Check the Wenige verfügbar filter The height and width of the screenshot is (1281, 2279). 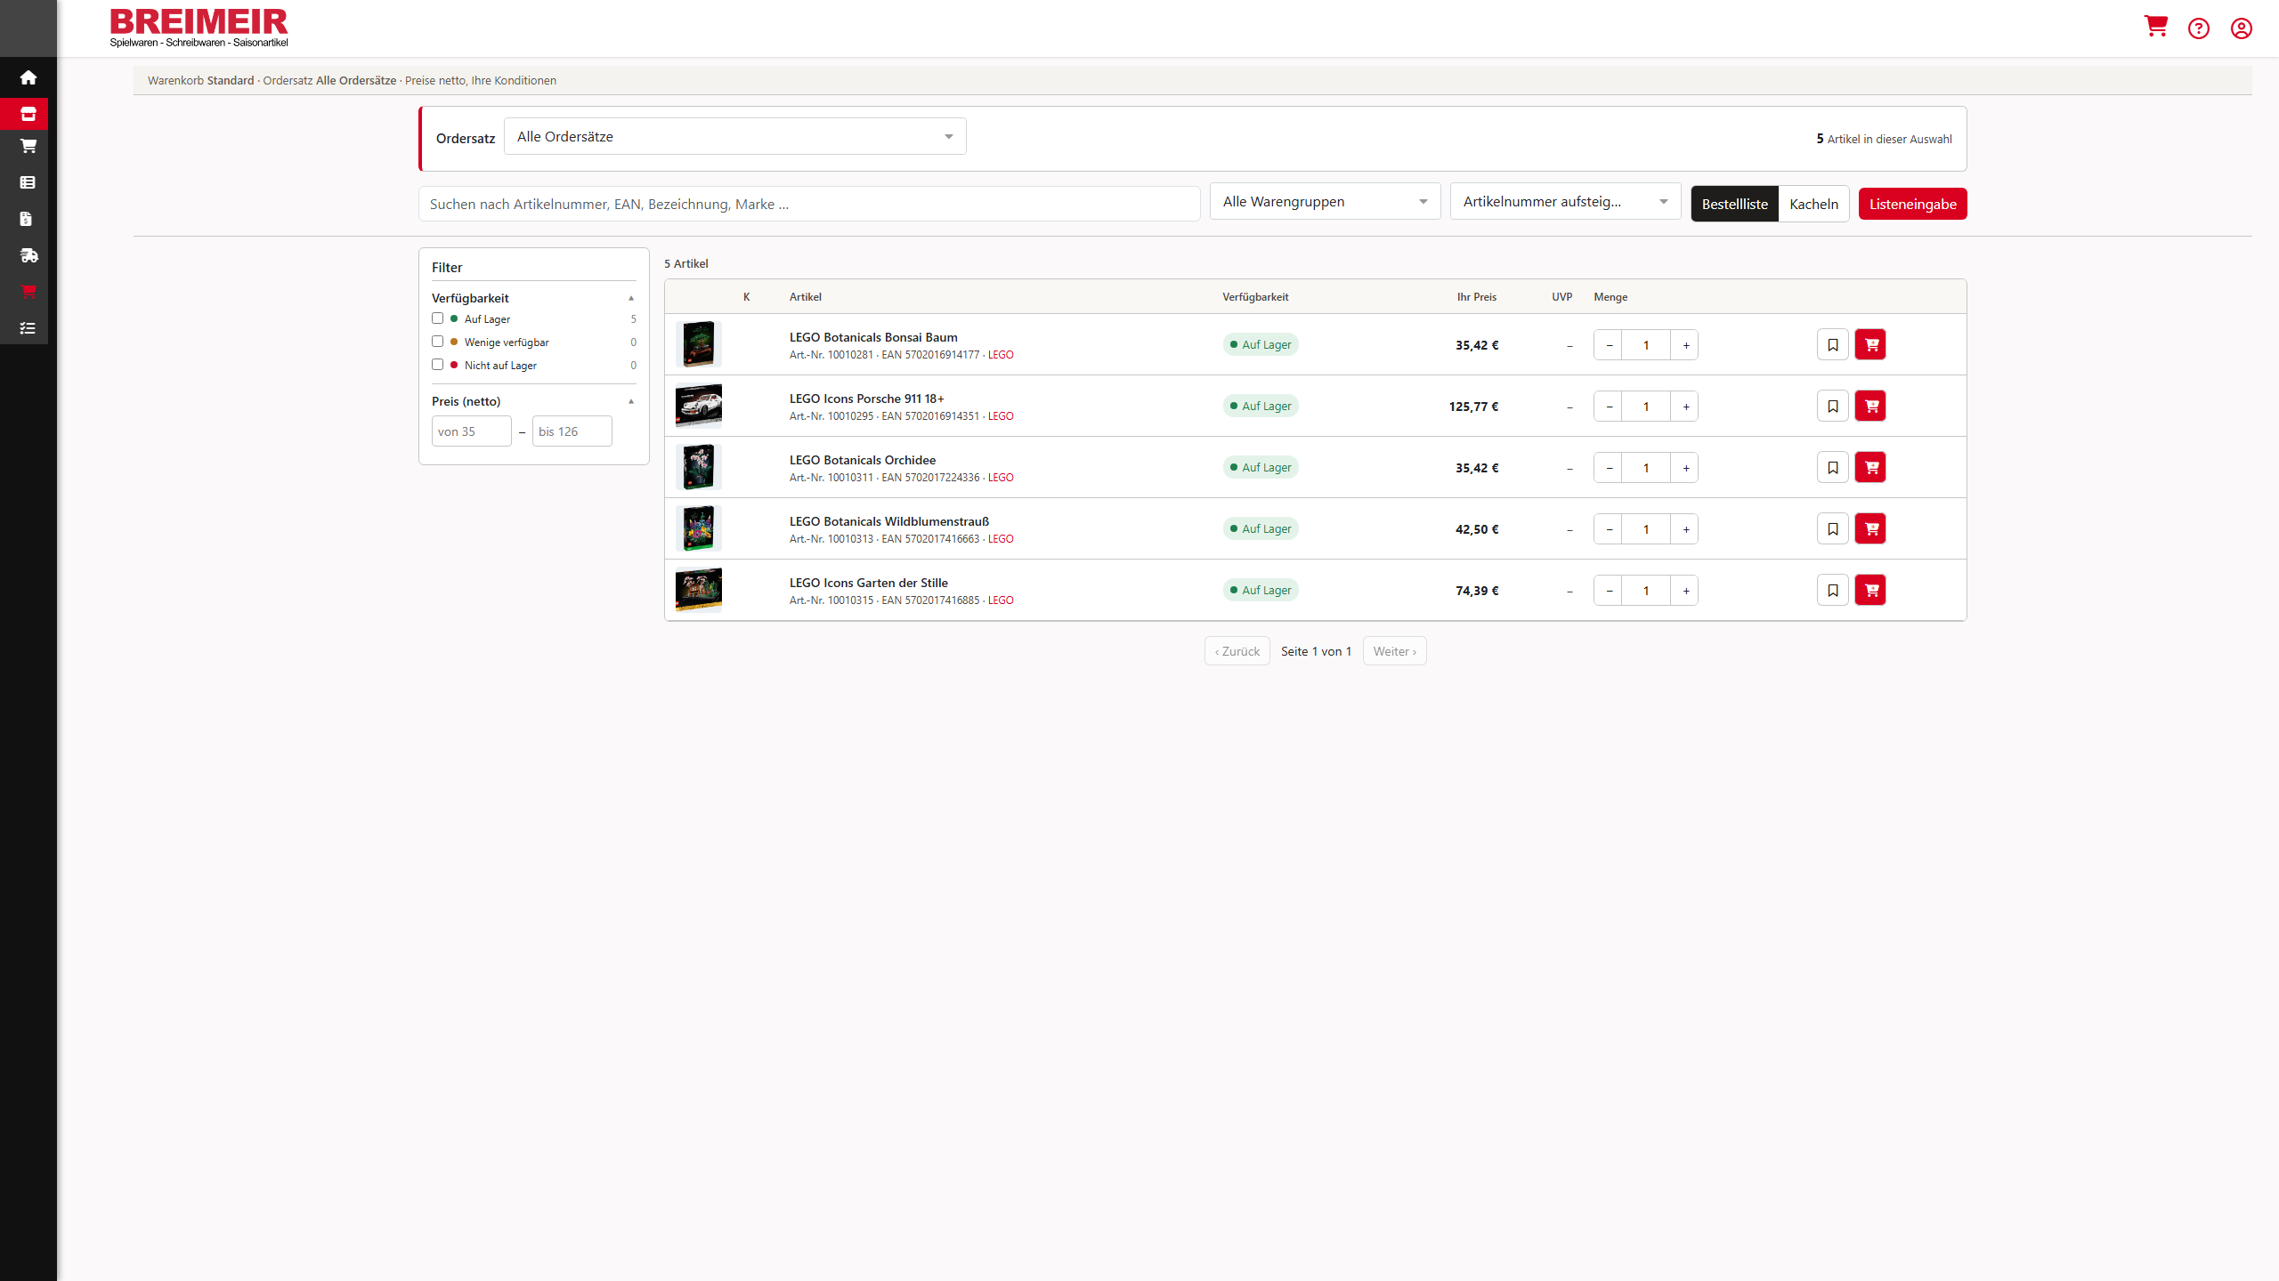(437, 342)
